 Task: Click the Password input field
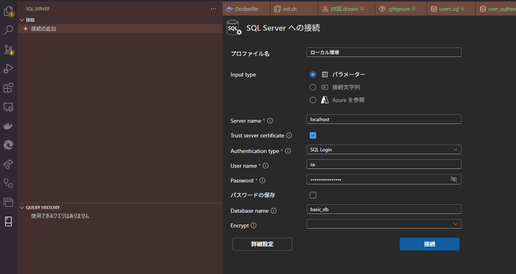coord(384,179)
